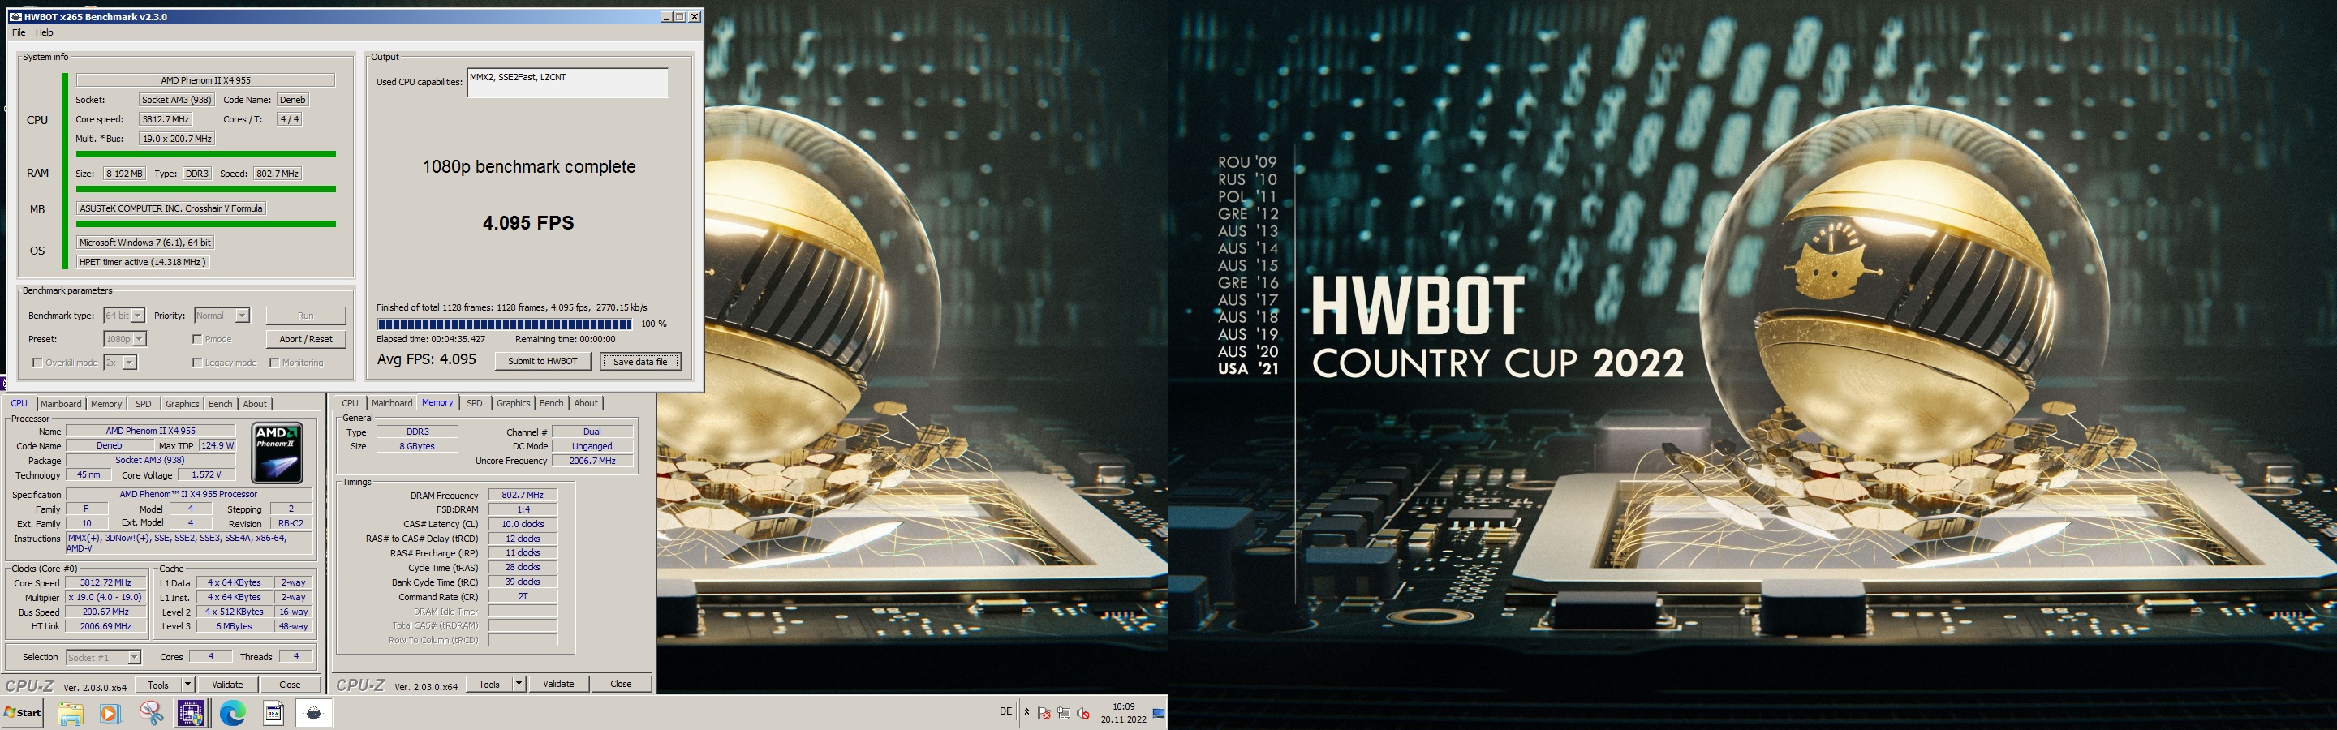Switch to Mainboard tab in left CPU-Z window

(61, 405)
